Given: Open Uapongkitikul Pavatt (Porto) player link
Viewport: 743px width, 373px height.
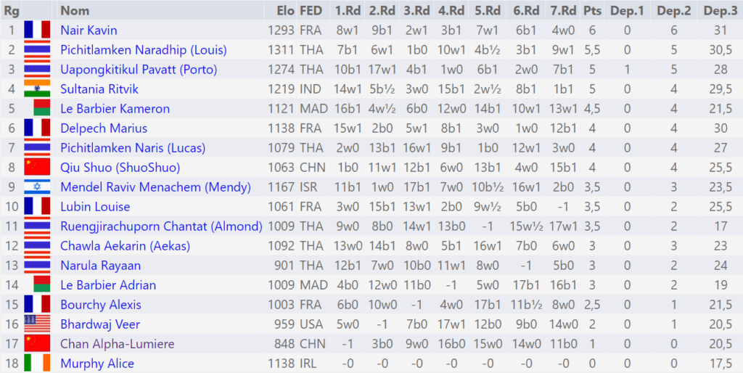Looking at the screenshot, I should pyautogui.click(x=139, y=70).
